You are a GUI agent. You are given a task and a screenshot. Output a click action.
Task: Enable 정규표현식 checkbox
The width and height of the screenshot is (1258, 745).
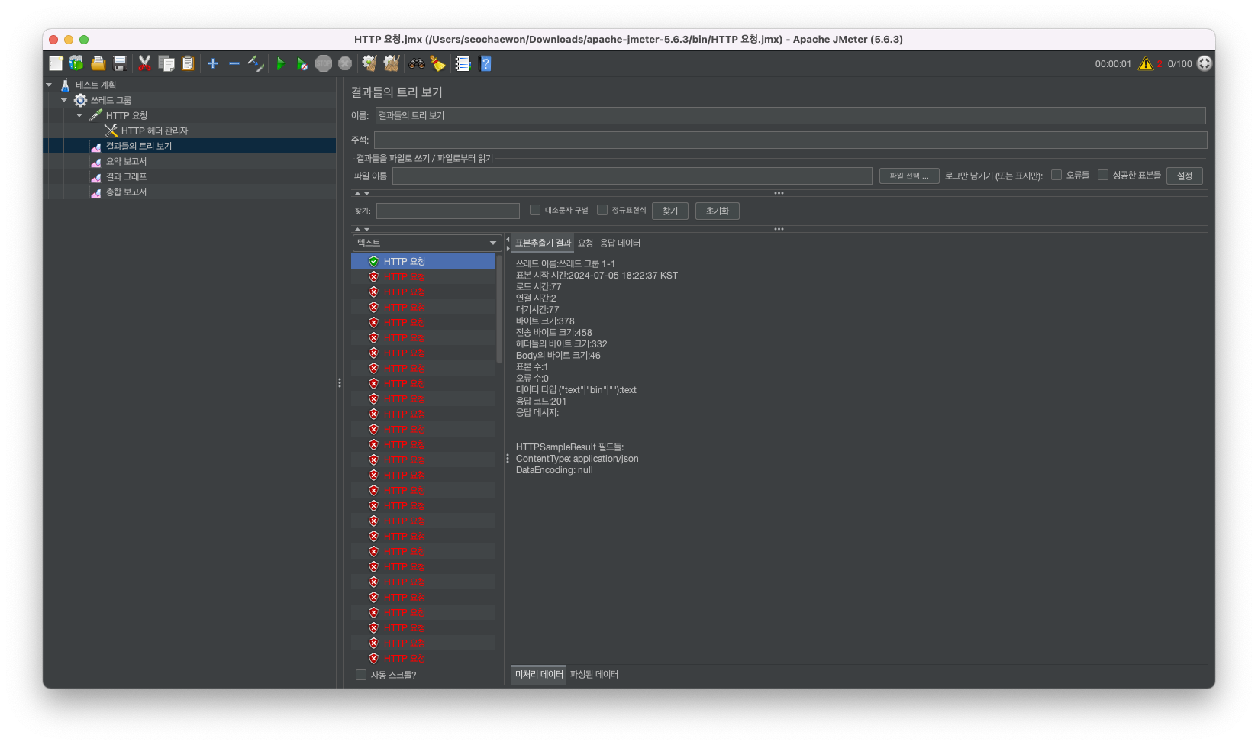602,210
